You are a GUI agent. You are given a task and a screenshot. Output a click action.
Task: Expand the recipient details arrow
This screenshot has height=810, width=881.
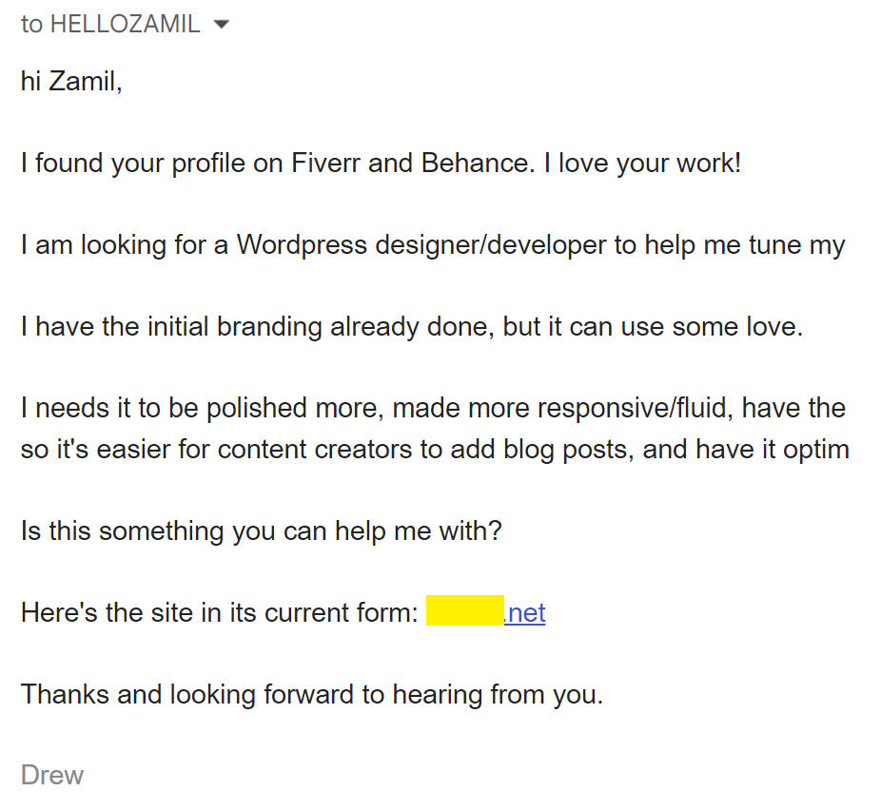[x=222, y=26]
